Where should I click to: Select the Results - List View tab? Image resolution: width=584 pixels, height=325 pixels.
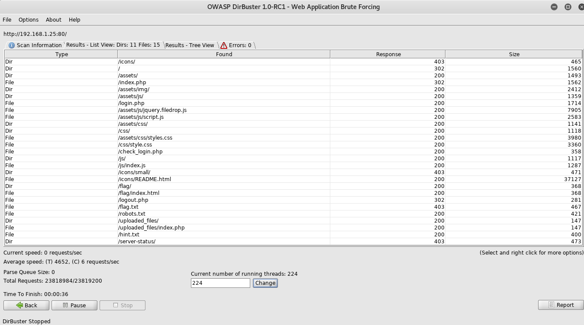(x=113, y=45)
